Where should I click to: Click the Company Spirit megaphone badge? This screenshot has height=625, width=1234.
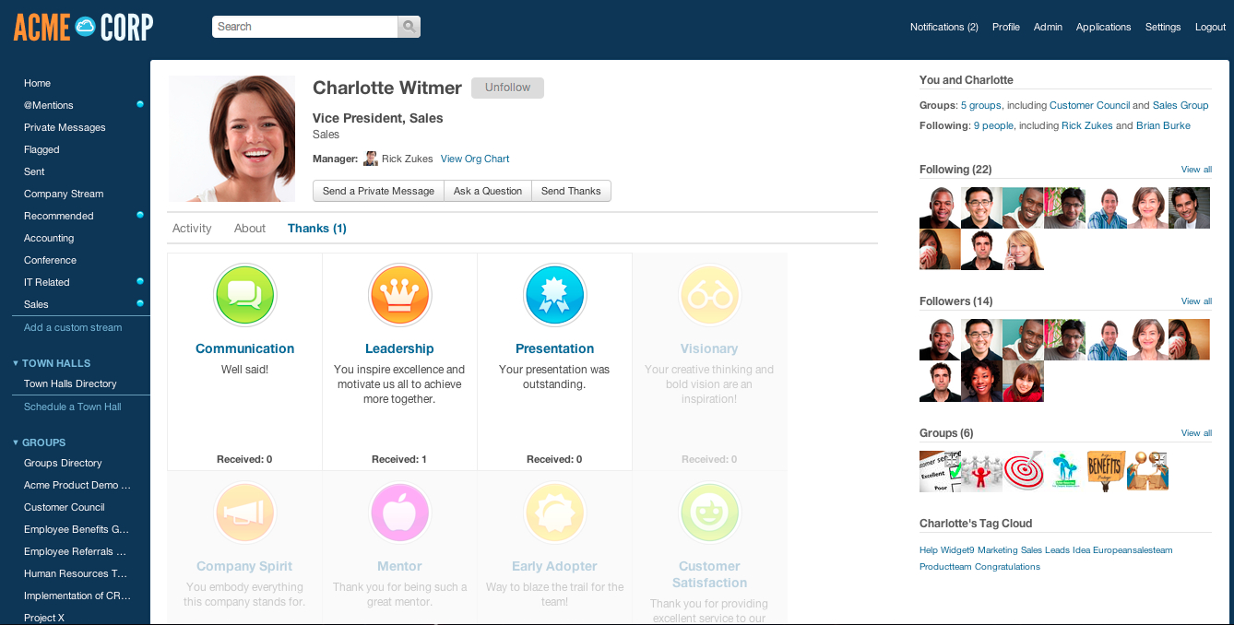244,513
